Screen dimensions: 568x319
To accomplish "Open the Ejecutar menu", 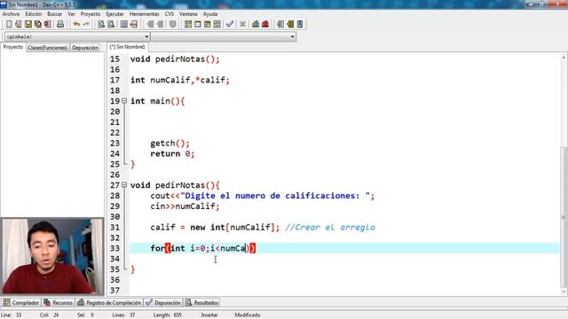I will point(114,14).
